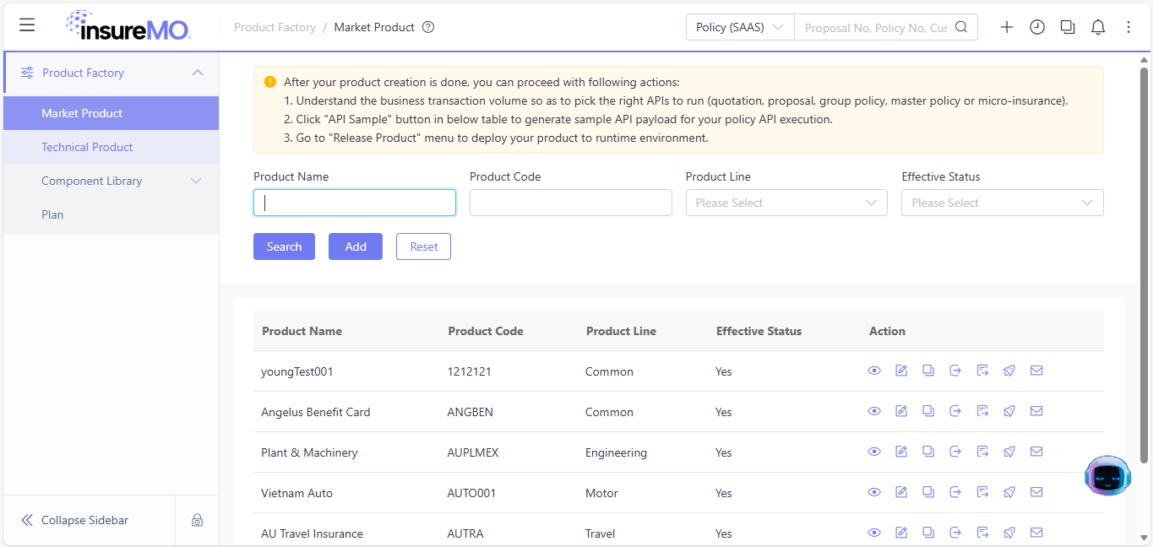Click the youngTest001 product name
The width and height of the screenshot is (1153, 547).
[x=297, y=371]
